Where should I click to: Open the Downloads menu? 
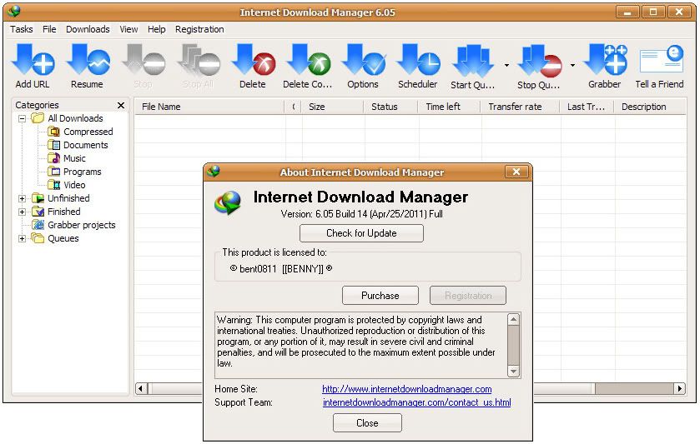tap(88, 29)
